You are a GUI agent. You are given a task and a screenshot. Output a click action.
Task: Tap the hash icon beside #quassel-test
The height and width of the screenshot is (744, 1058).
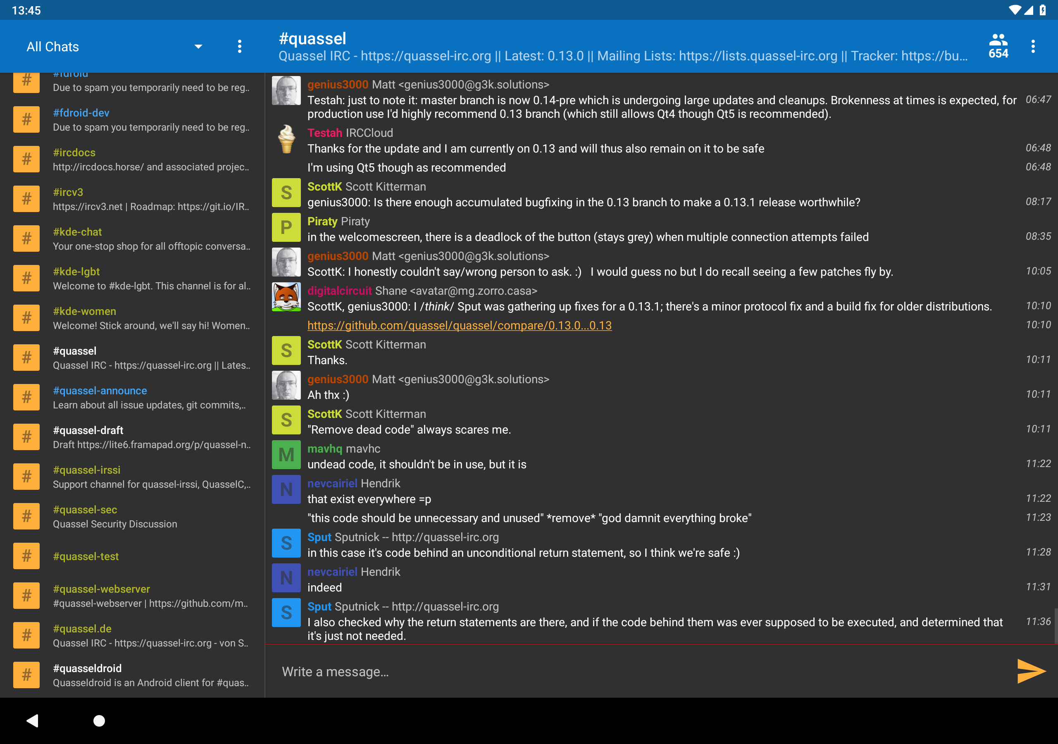pyautogui.click(x=26, y=556)
